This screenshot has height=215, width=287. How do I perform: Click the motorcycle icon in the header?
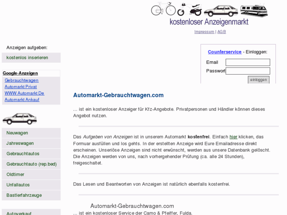pyautogui.click(x=190, y=9)
